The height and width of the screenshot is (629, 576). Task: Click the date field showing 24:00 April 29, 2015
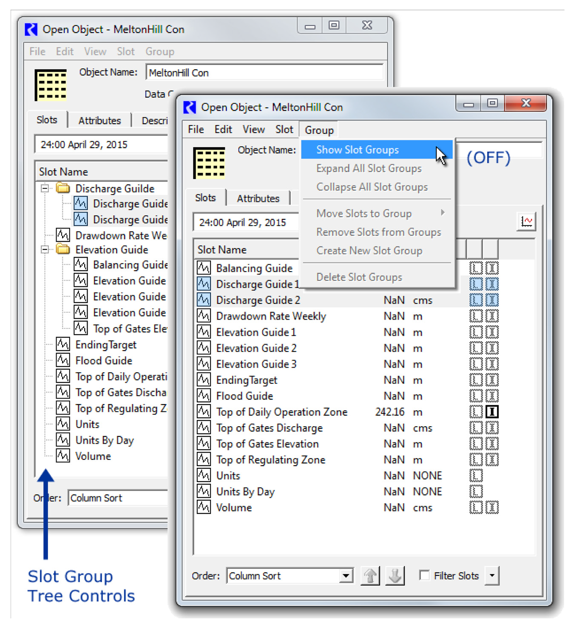click(x=243, y=222)
